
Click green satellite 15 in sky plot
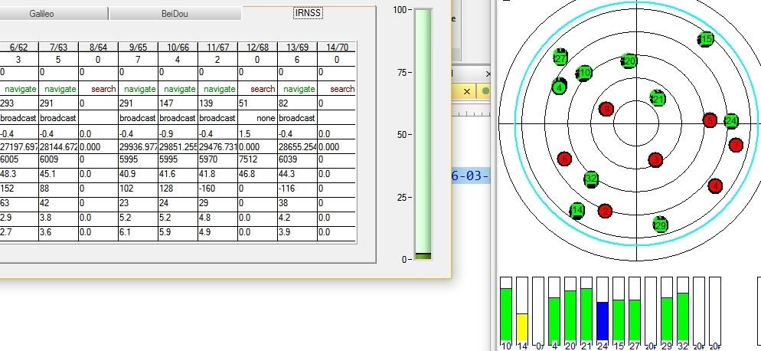[706, 39]
